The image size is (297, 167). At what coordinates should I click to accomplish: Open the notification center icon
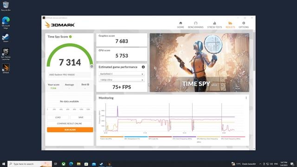292,164
